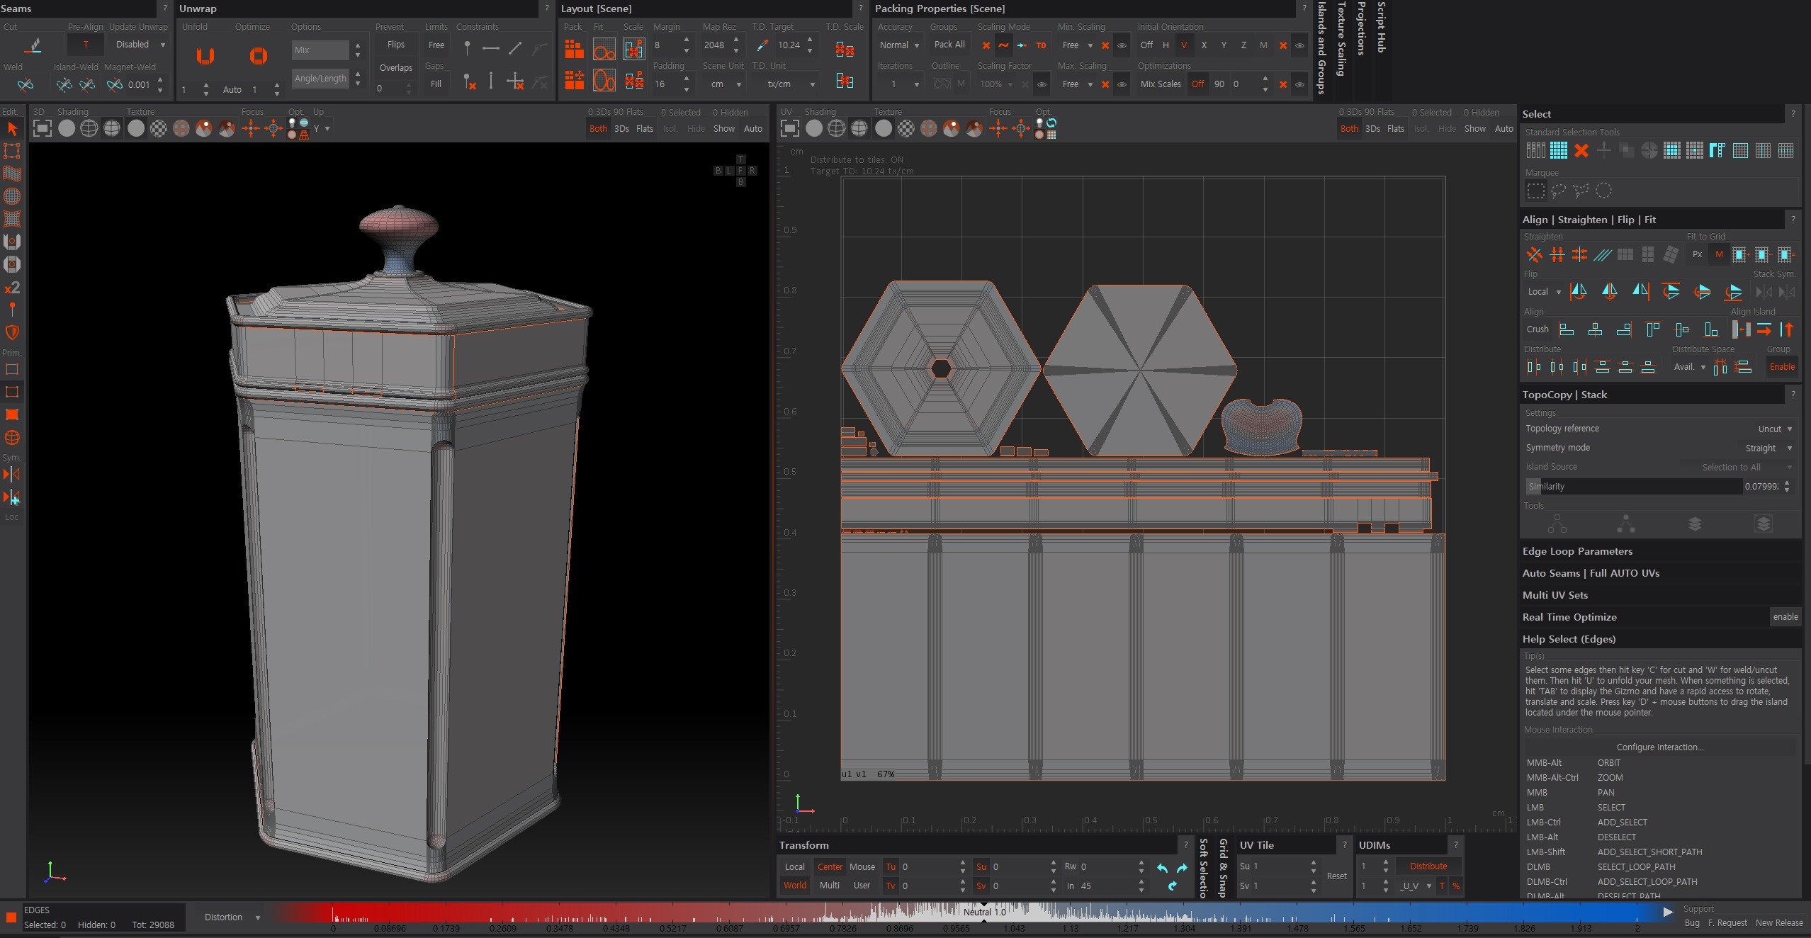Toggle the Pre-Align T button
This screenshot has width=1811, height=938.
(x=86, y=45)
